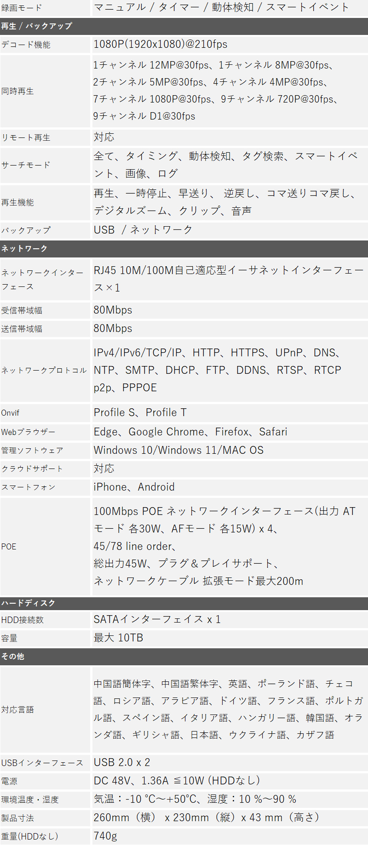
Task: Click the 740g weight value
Action: 105,836
